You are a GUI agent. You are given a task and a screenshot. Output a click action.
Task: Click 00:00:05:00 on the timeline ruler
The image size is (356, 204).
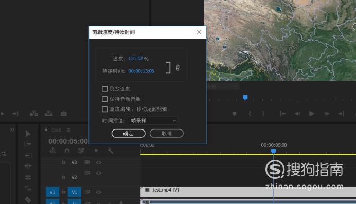point(274,145)
